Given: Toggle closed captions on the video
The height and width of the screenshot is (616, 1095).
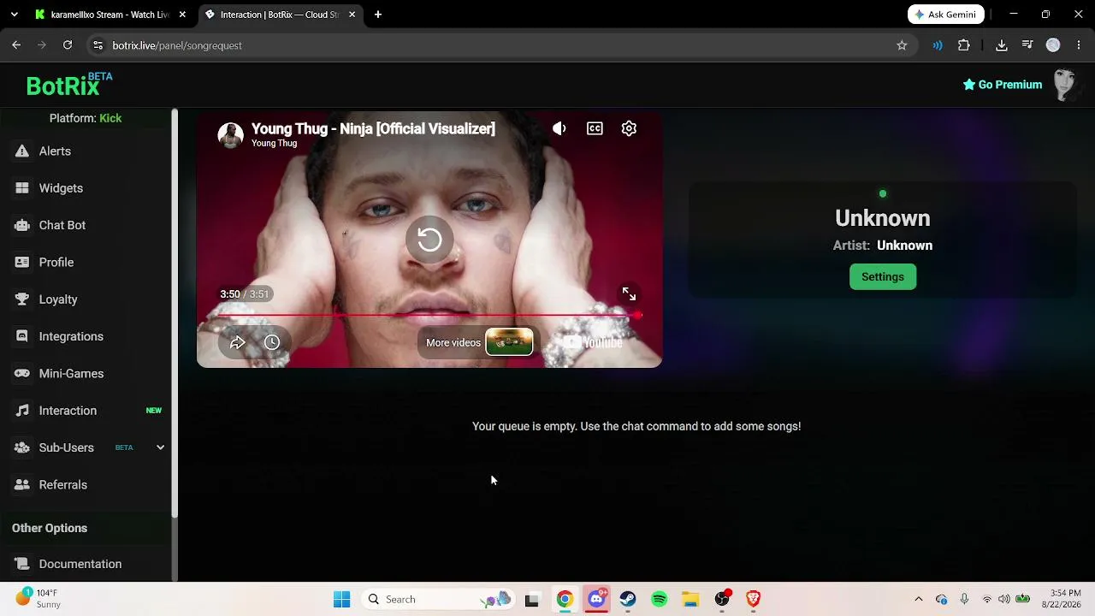Looking at the screenshot, I should pos(595,128).
